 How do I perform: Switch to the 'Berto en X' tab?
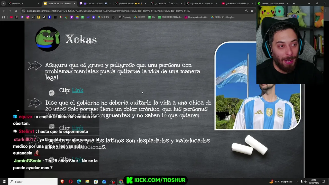click(202, 4)
